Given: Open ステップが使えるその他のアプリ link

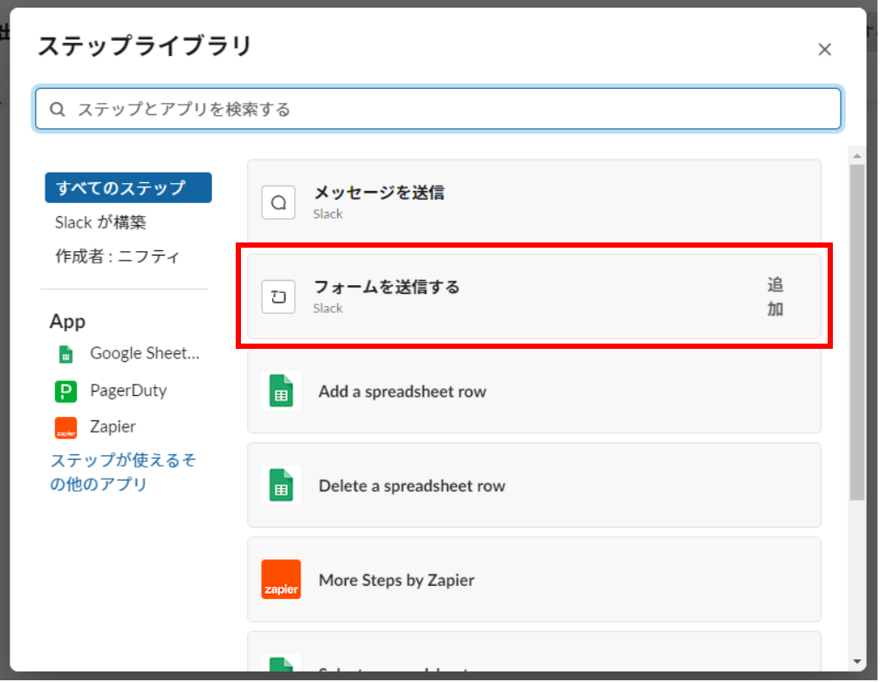Looking at the screenshot, I should (x=123, y=472).
